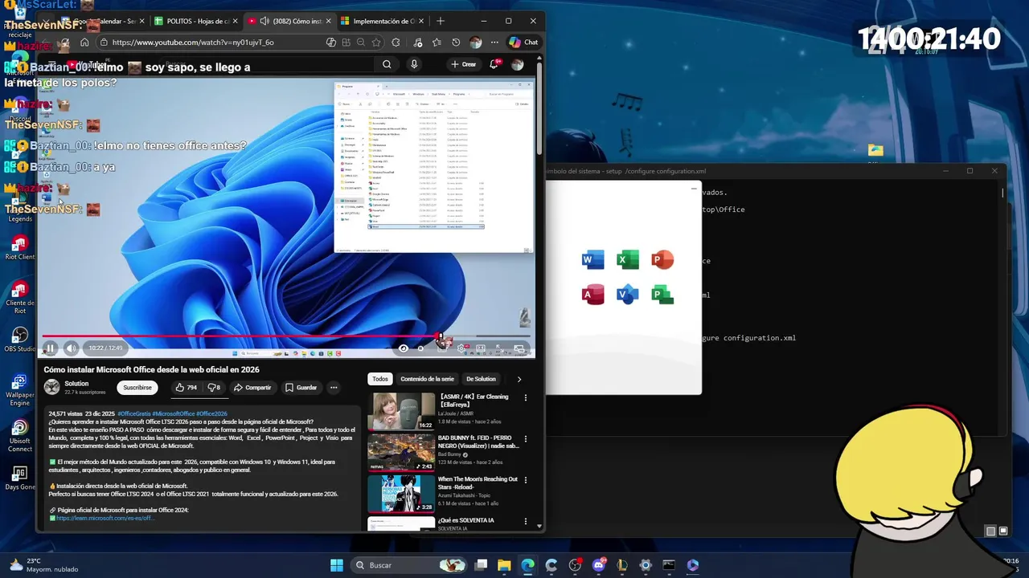Open options menu for ¿Qué es SOLVENTA IA
This screenshot has height=578, width=1029.
point(526,521)
